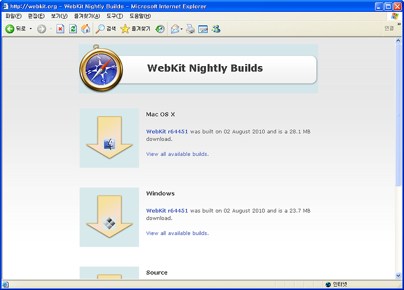Click the Edit page icon
Screen dimensions: 404x290
[x=203, y=29]
